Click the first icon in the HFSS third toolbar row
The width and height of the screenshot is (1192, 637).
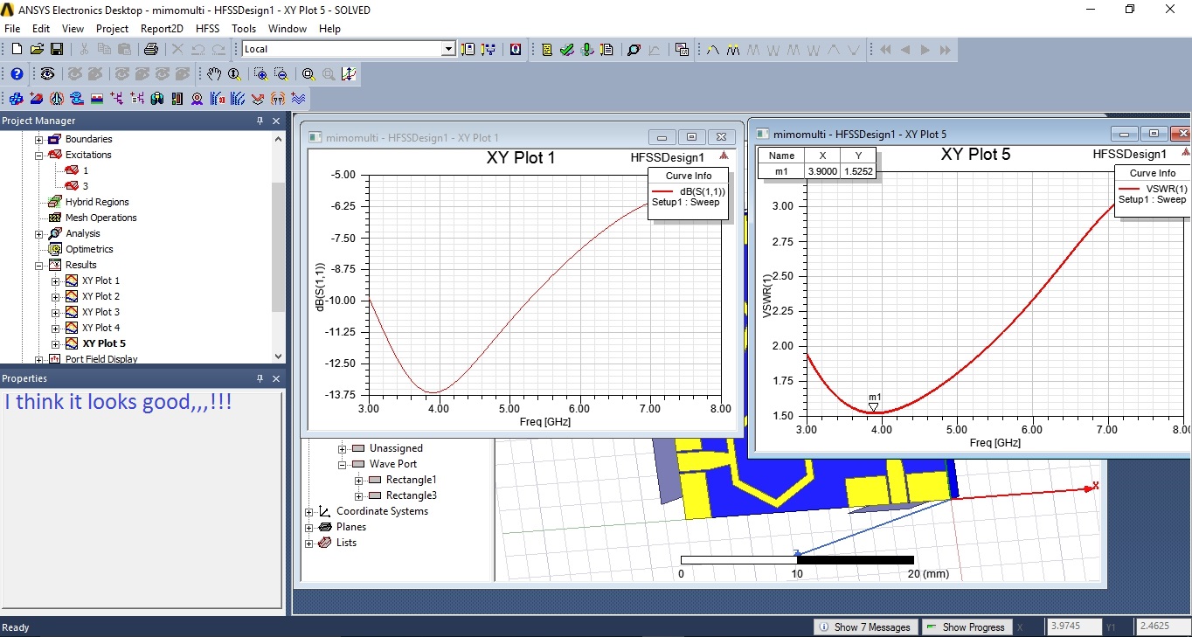[x=17, y=99]
